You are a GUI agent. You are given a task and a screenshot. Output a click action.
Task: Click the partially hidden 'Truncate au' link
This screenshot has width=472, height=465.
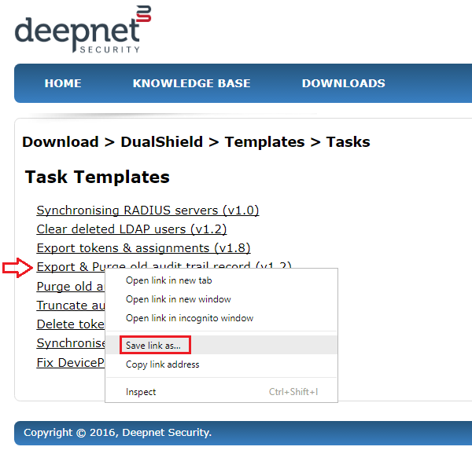click(70, 306)
